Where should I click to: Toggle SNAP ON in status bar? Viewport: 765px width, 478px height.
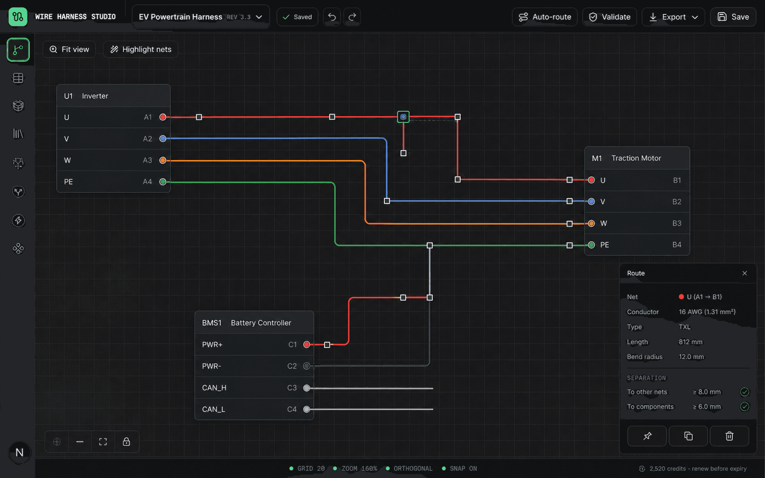tap(459, 468)
